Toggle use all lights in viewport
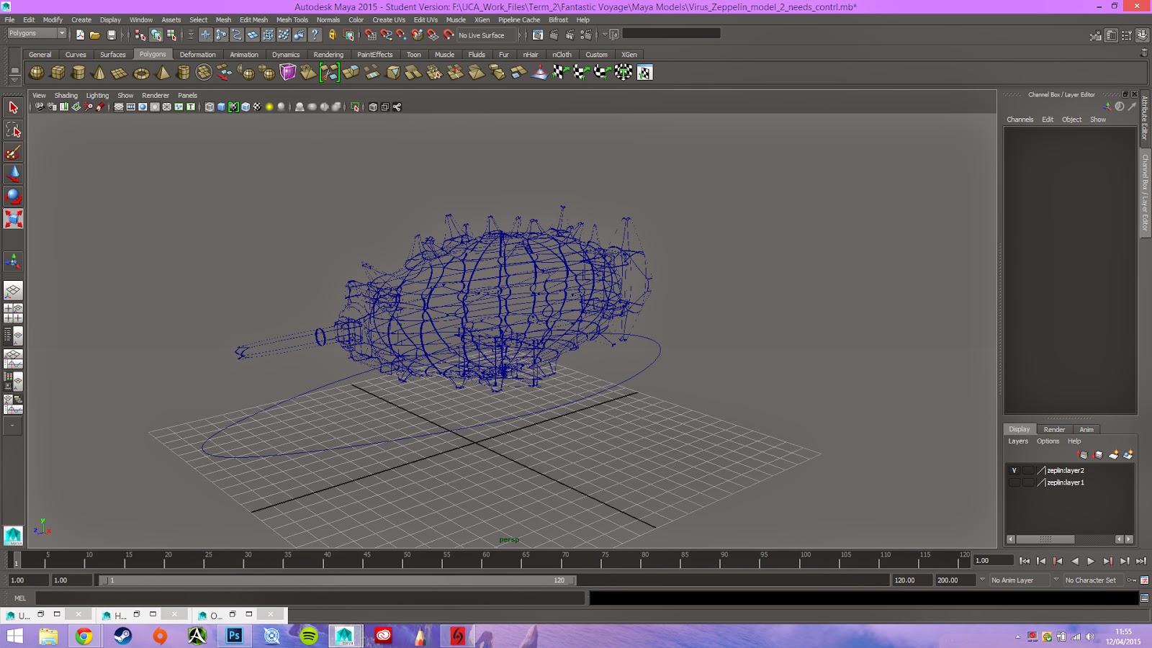Viewport: 1152px width, 648px height. point(269,107)
